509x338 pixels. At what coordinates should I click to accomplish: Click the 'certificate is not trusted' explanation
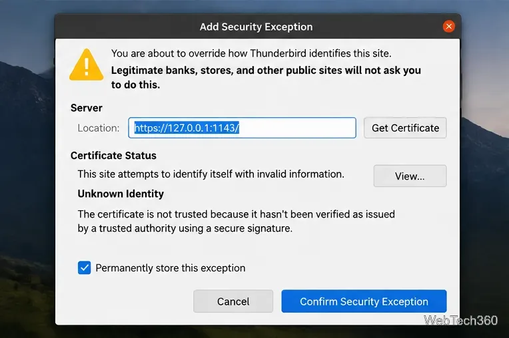237,221
